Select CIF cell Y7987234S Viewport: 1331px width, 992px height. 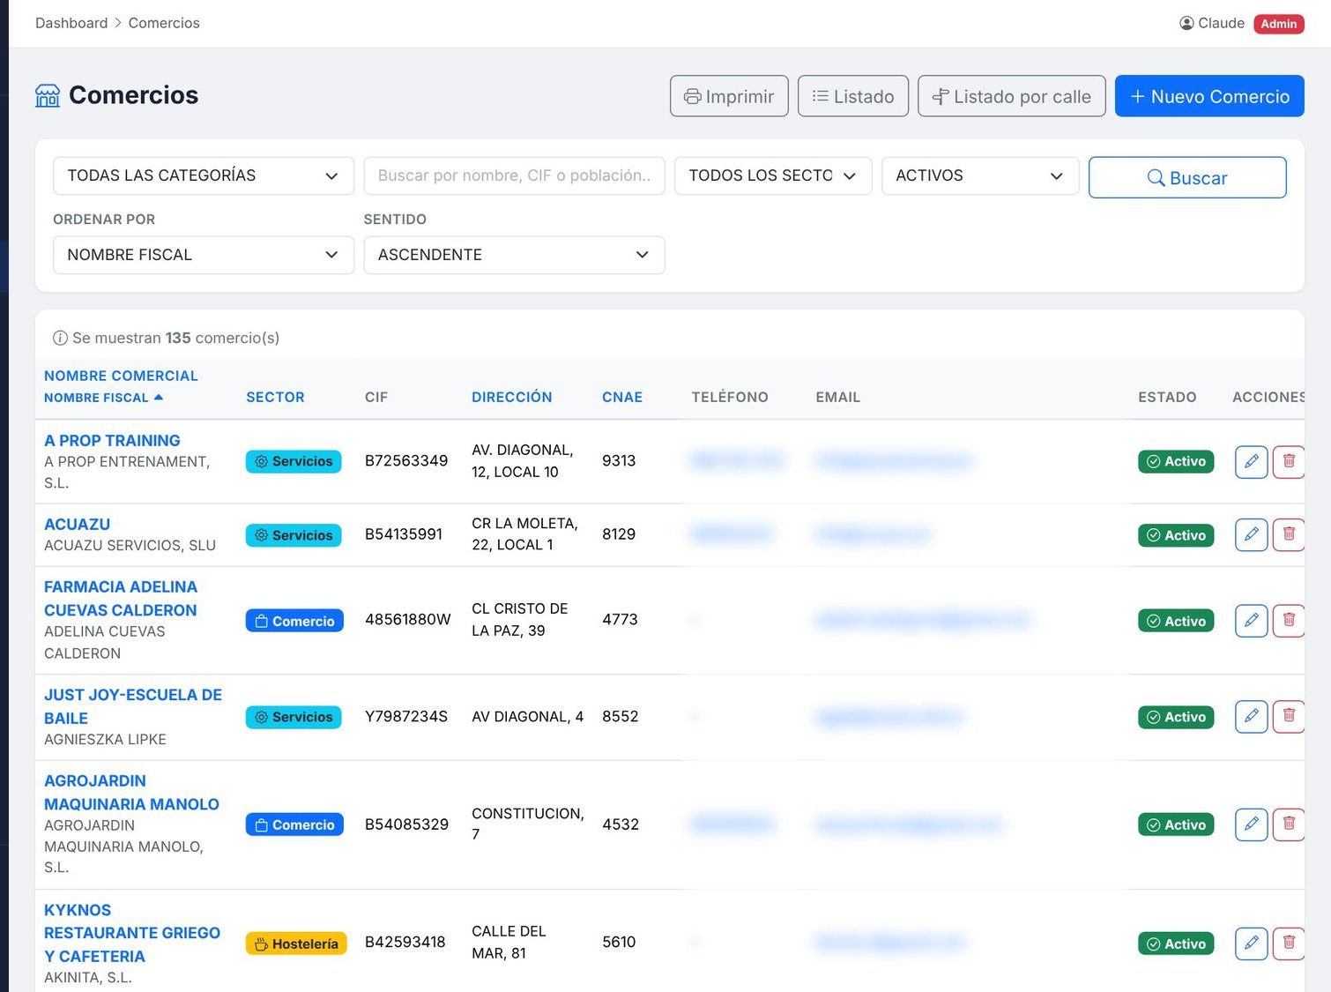point(406,716)
